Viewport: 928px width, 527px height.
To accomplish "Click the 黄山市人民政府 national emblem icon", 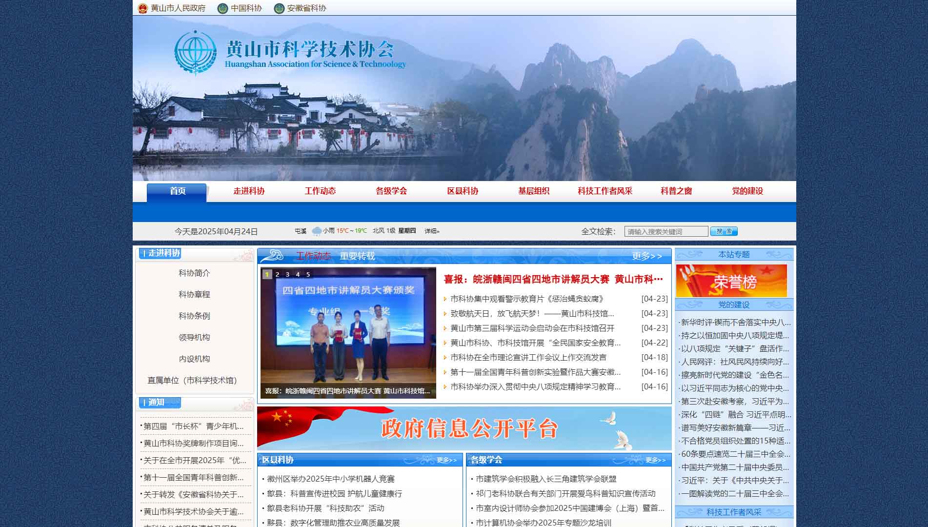I will tap(142, 8).
